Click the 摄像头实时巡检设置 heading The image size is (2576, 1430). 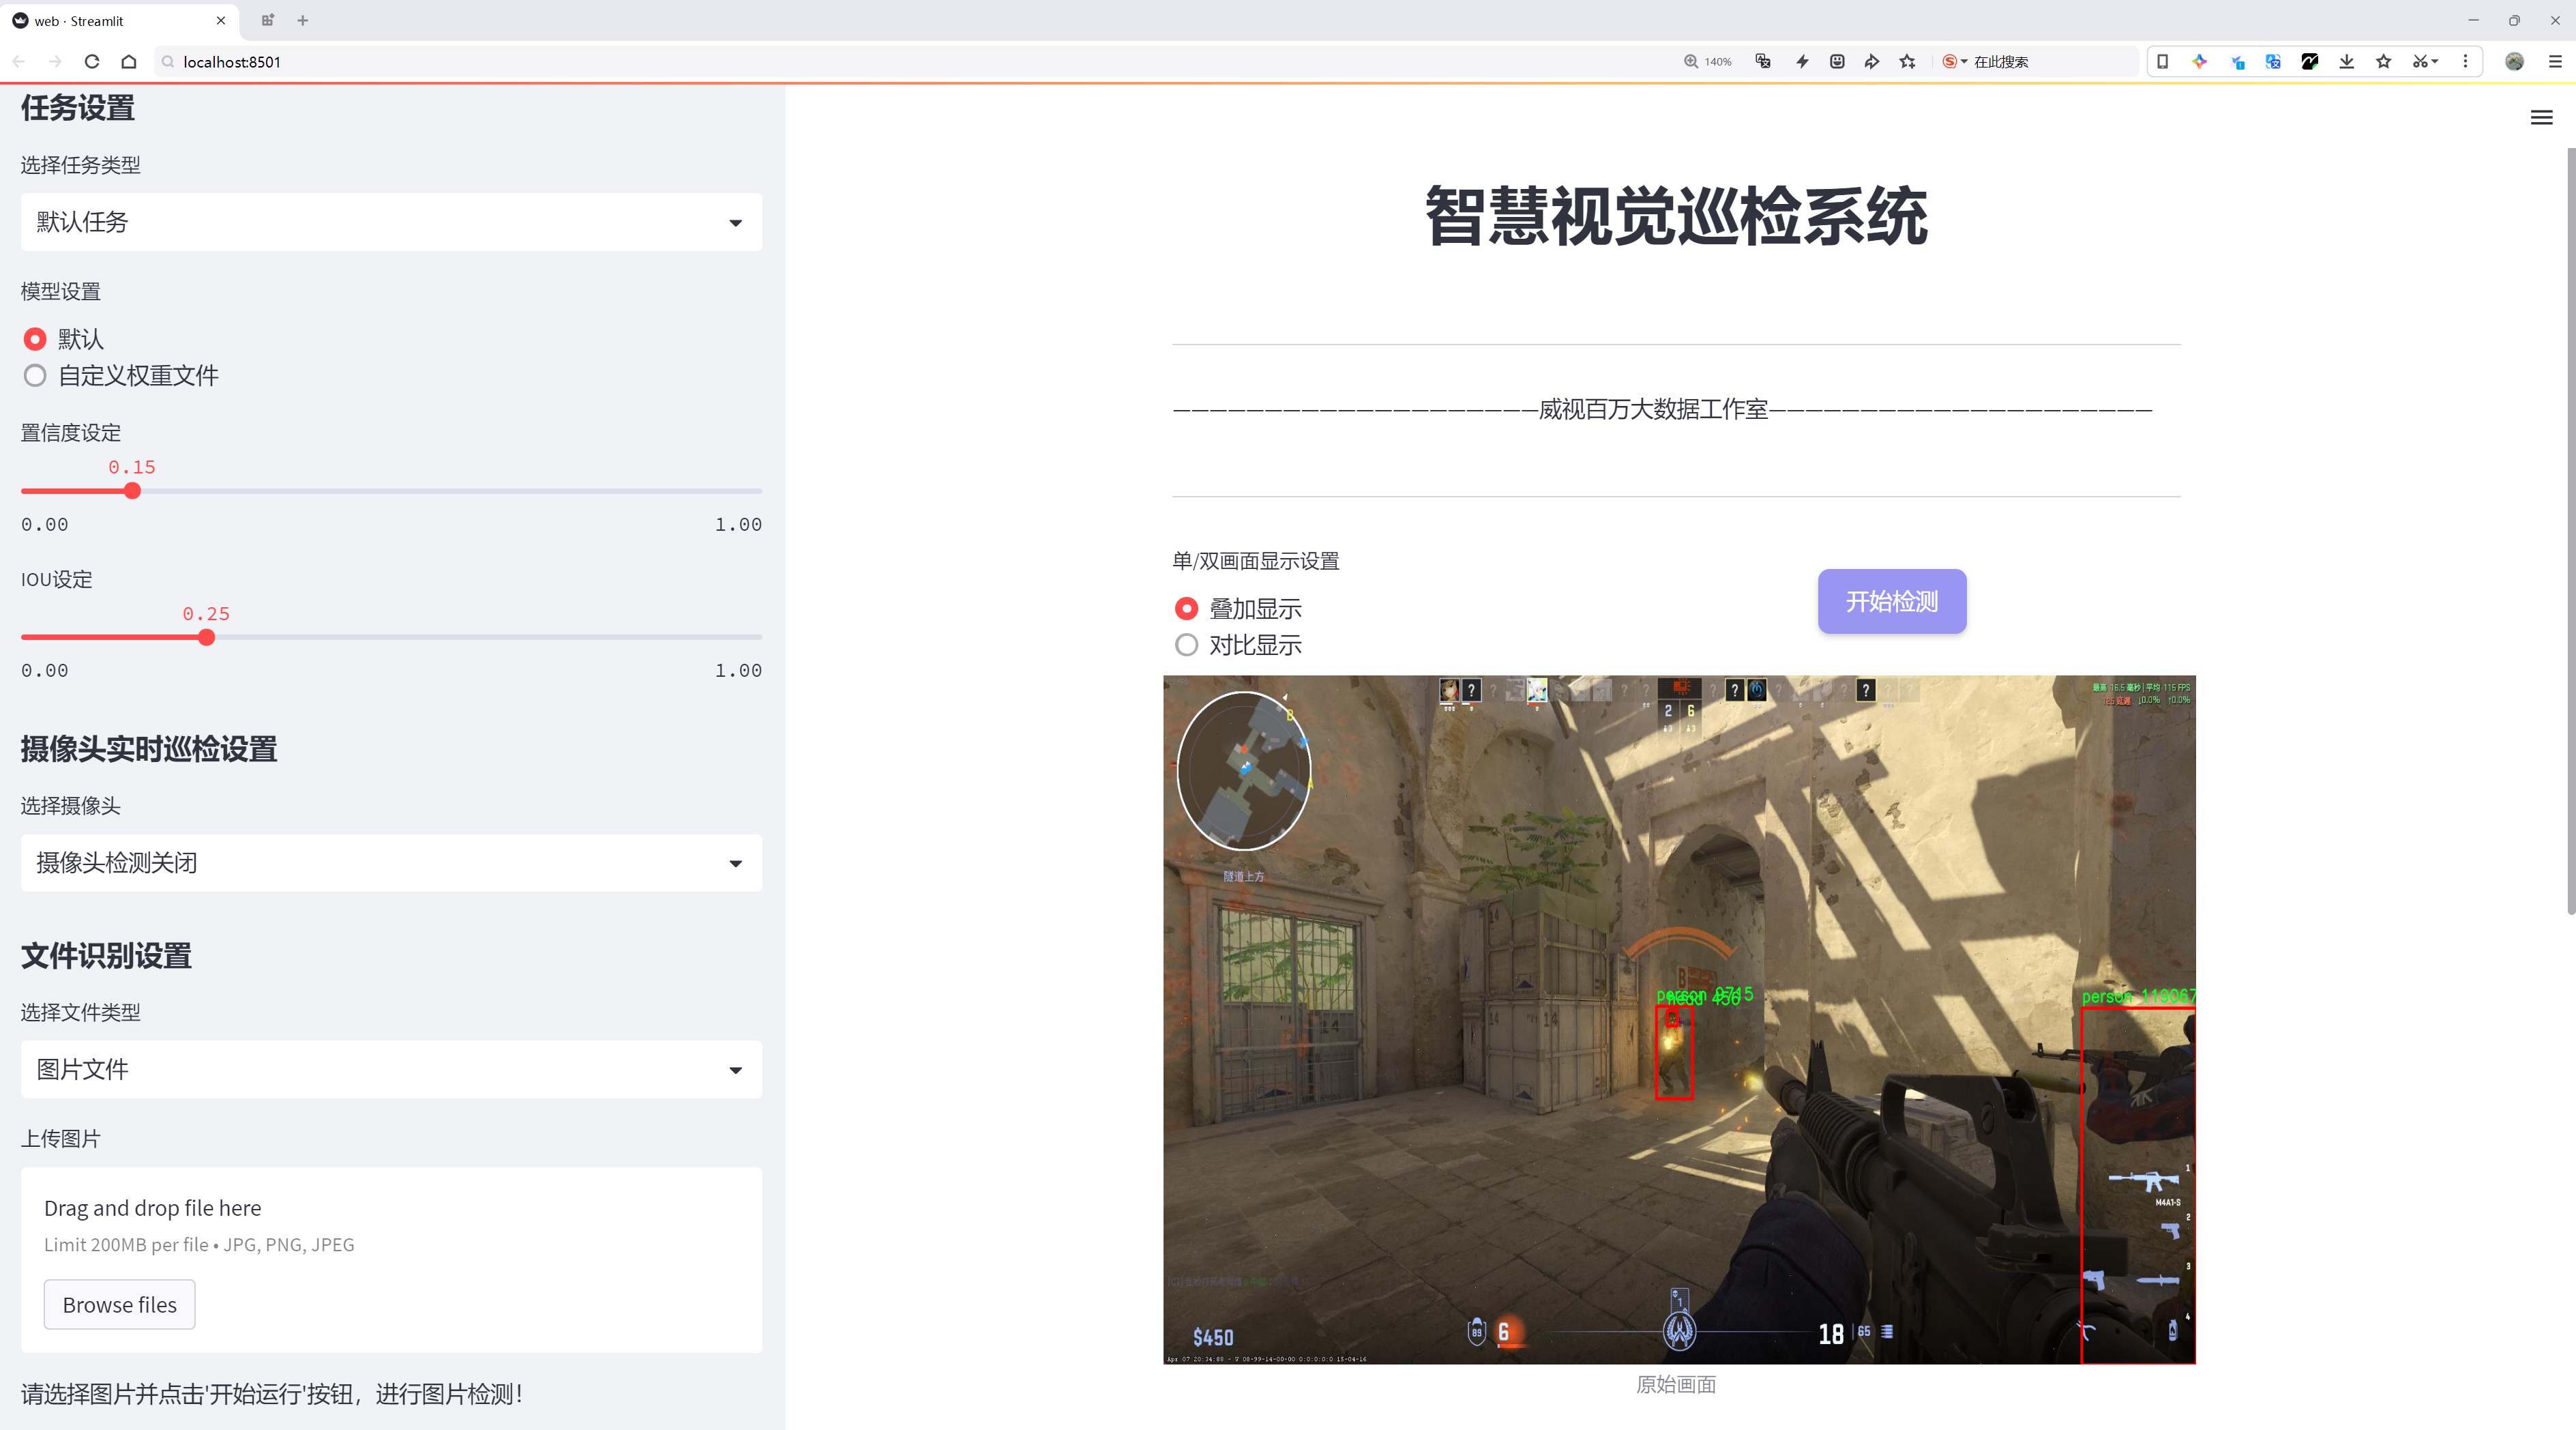click(149, 749)
